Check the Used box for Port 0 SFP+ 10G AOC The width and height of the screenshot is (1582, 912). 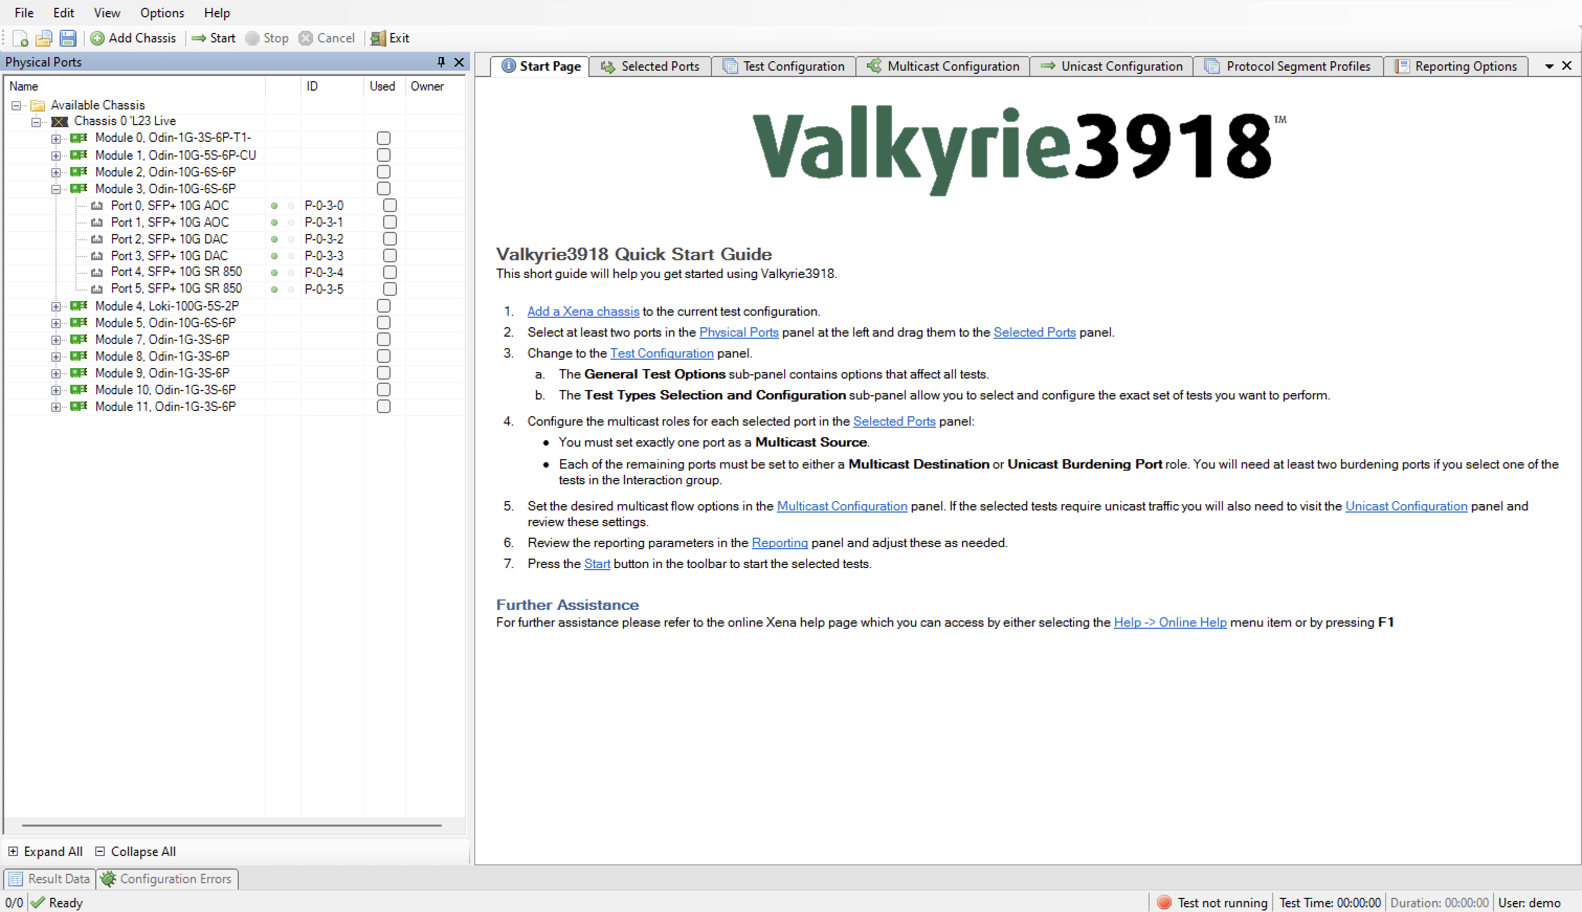pyautogui.click(x=389, y=205)
